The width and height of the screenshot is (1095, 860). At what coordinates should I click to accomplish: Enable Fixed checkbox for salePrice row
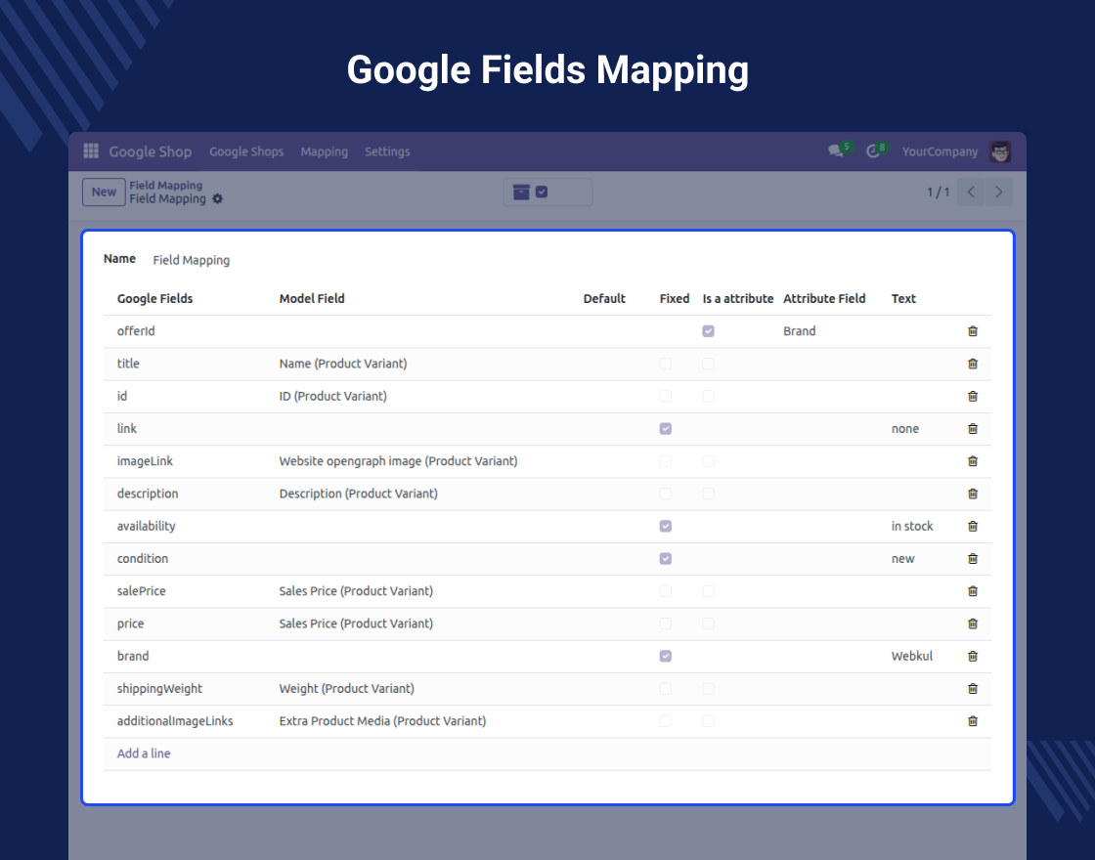coord(666,590)
